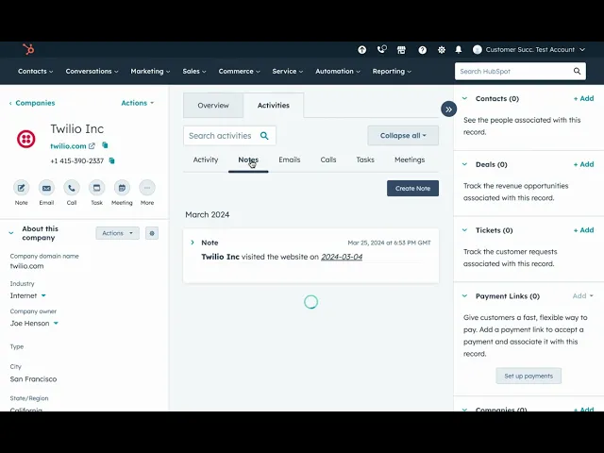Open the help question mark icon
This screenshot has height=453, width=604.
422,50
